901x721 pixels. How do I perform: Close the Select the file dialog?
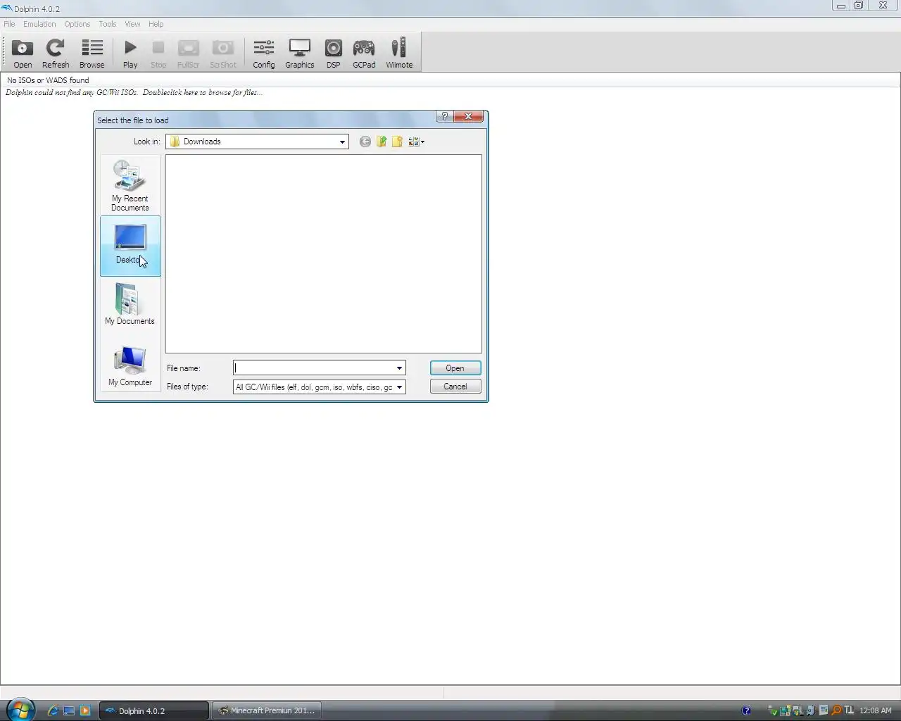[468, 116]
